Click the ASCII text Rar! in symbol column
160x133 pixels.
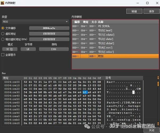pyautogui.click(x=111, y=82)
